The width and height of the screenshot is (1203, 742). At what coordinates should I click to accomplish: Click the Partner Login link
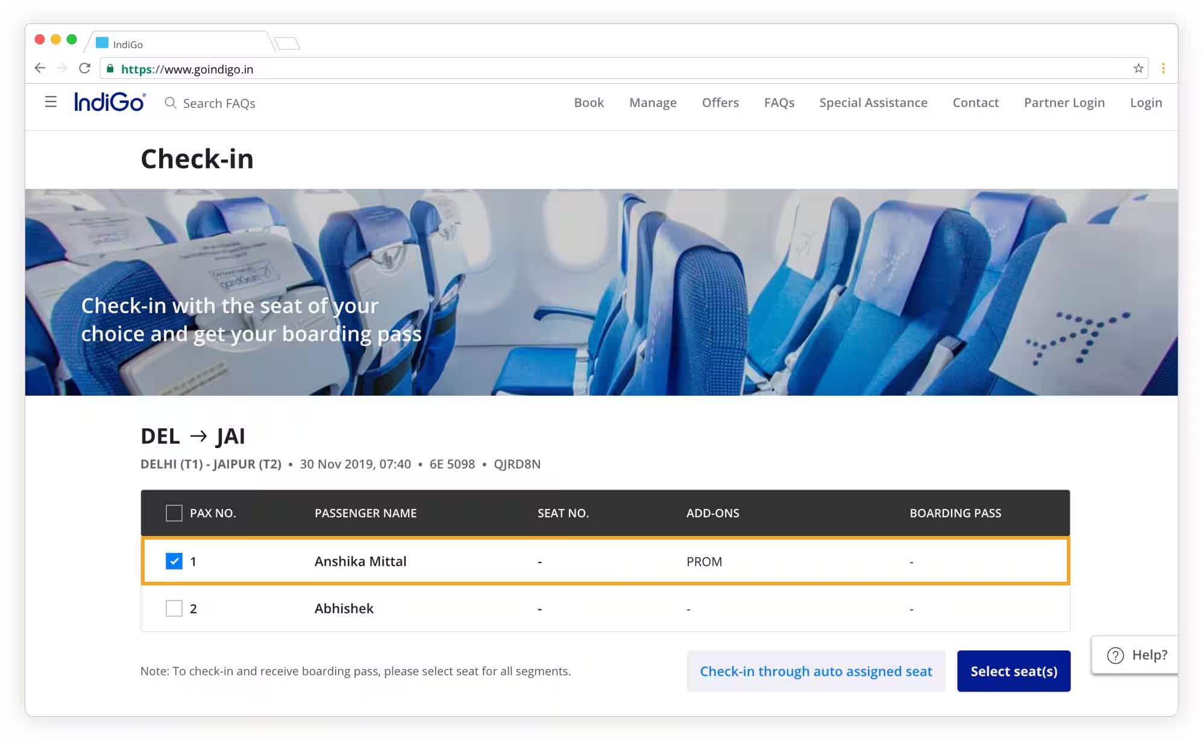[x=1064, y=103]
